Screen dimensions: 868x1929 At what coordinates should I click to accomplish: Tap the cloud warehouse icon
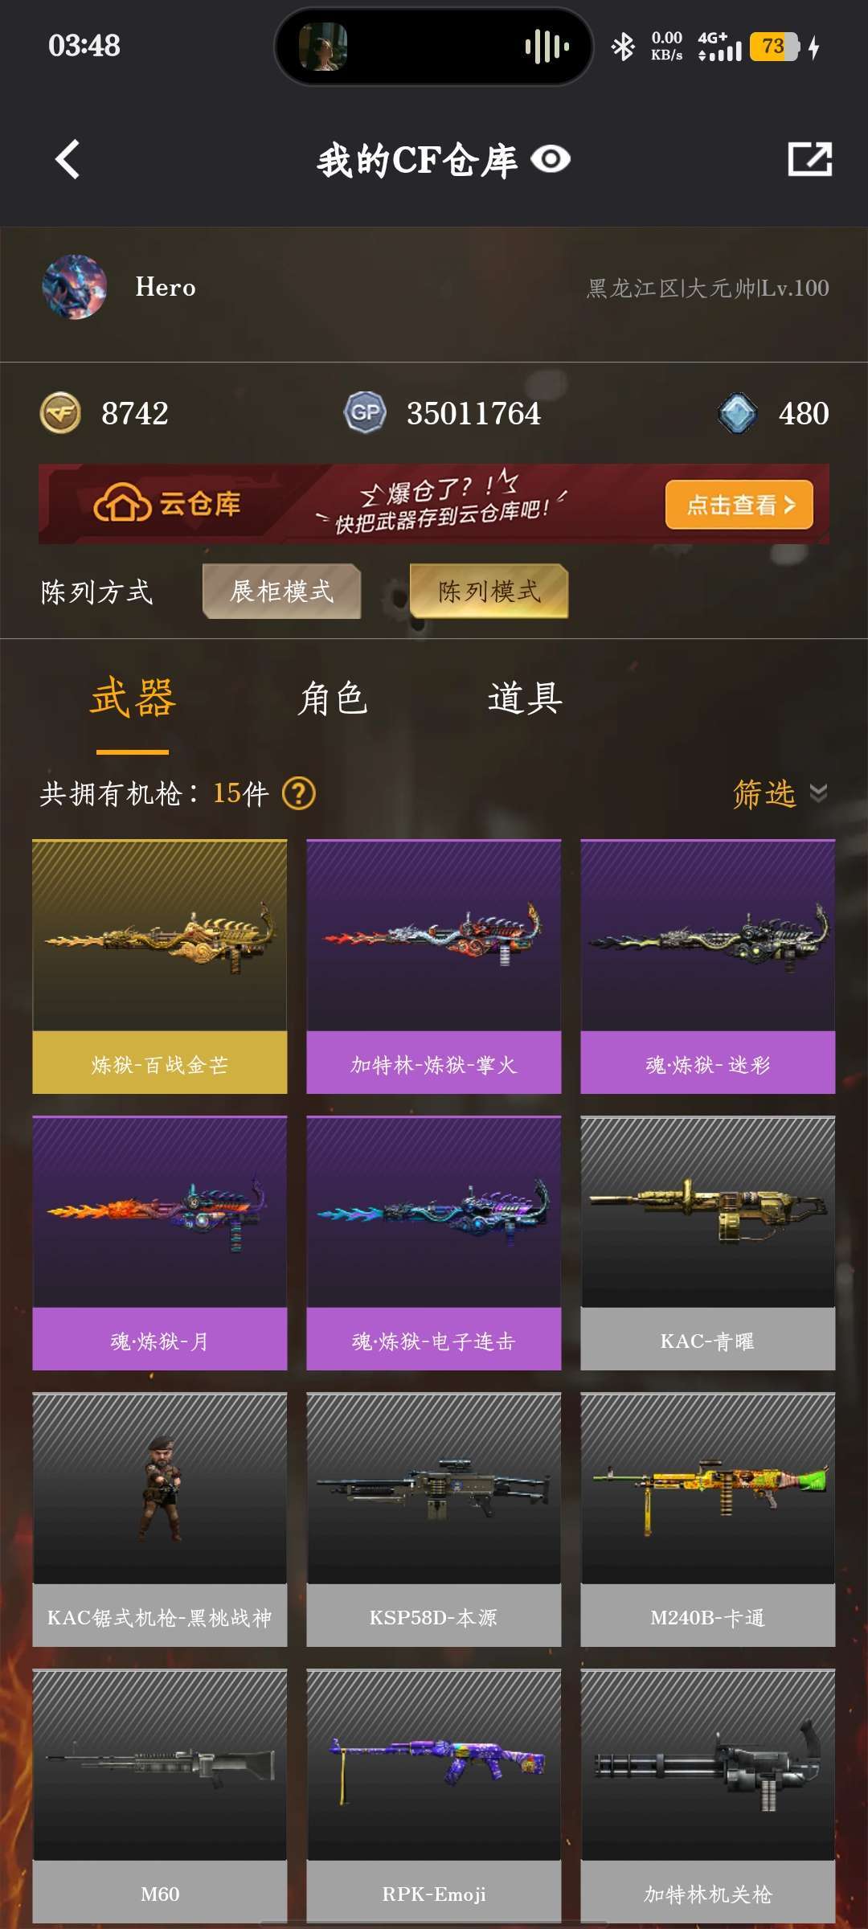122,504
